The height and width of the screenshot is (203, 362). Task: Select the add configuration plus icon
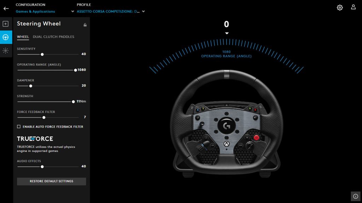(x=5, y=23)
